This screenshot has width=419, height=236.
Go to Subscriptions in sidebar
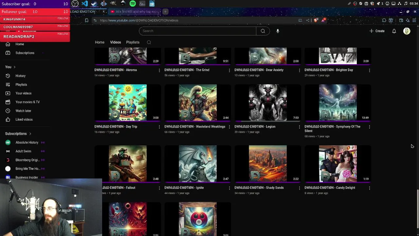pyautogui.click(x=25, y=53)
